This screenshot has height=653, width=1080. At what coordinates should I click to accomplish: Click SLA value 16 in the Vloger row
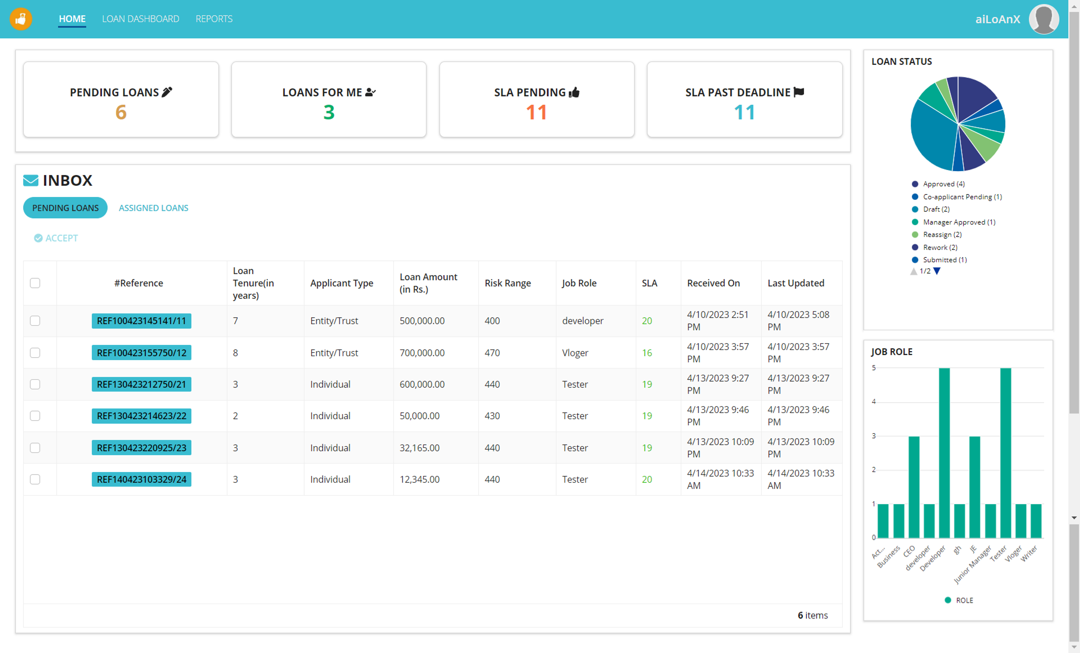(x=647, y=353)
